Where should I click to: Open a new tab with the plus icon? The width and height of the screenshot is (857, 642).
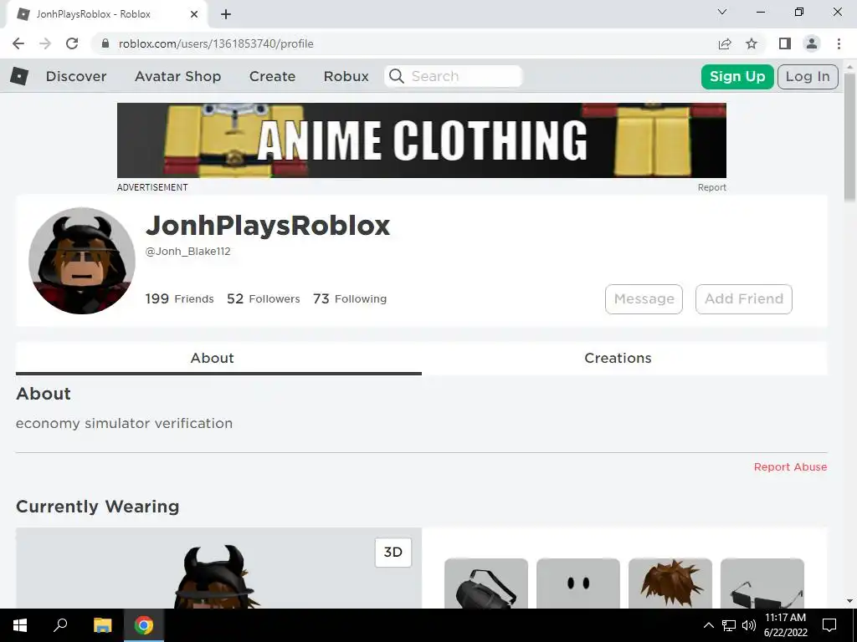coord(226,14)
